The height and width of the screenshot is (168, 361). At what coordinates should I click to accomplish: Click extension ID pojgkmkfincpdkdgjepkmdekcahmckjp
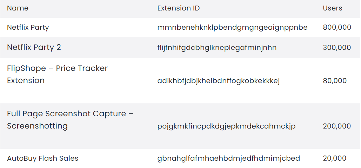226,126
